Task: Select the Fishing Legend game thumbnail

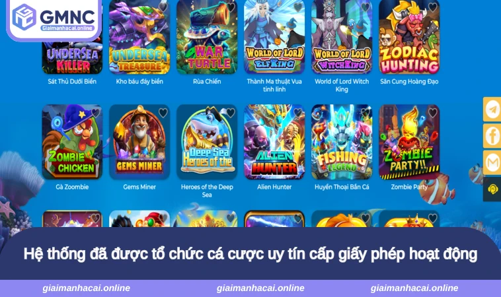Action: pos(342,142)
